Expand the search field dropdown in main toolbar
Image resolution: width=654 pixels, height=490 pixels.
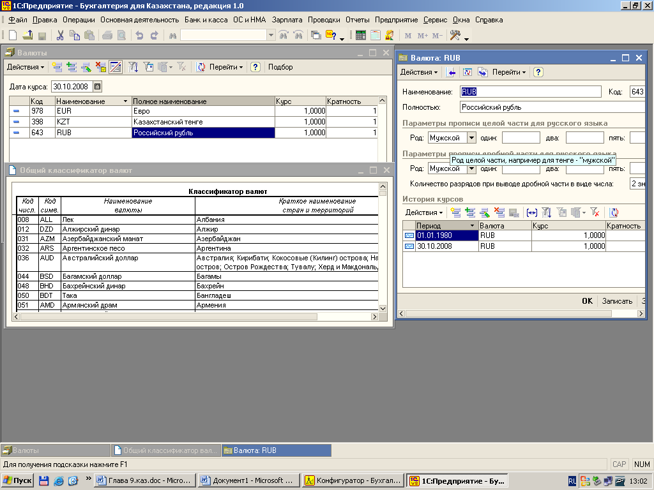(271, 36)
